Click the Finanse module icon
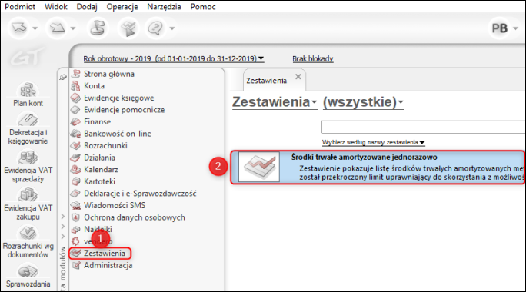This screenshot has height=292, width=526. (75, 121)
